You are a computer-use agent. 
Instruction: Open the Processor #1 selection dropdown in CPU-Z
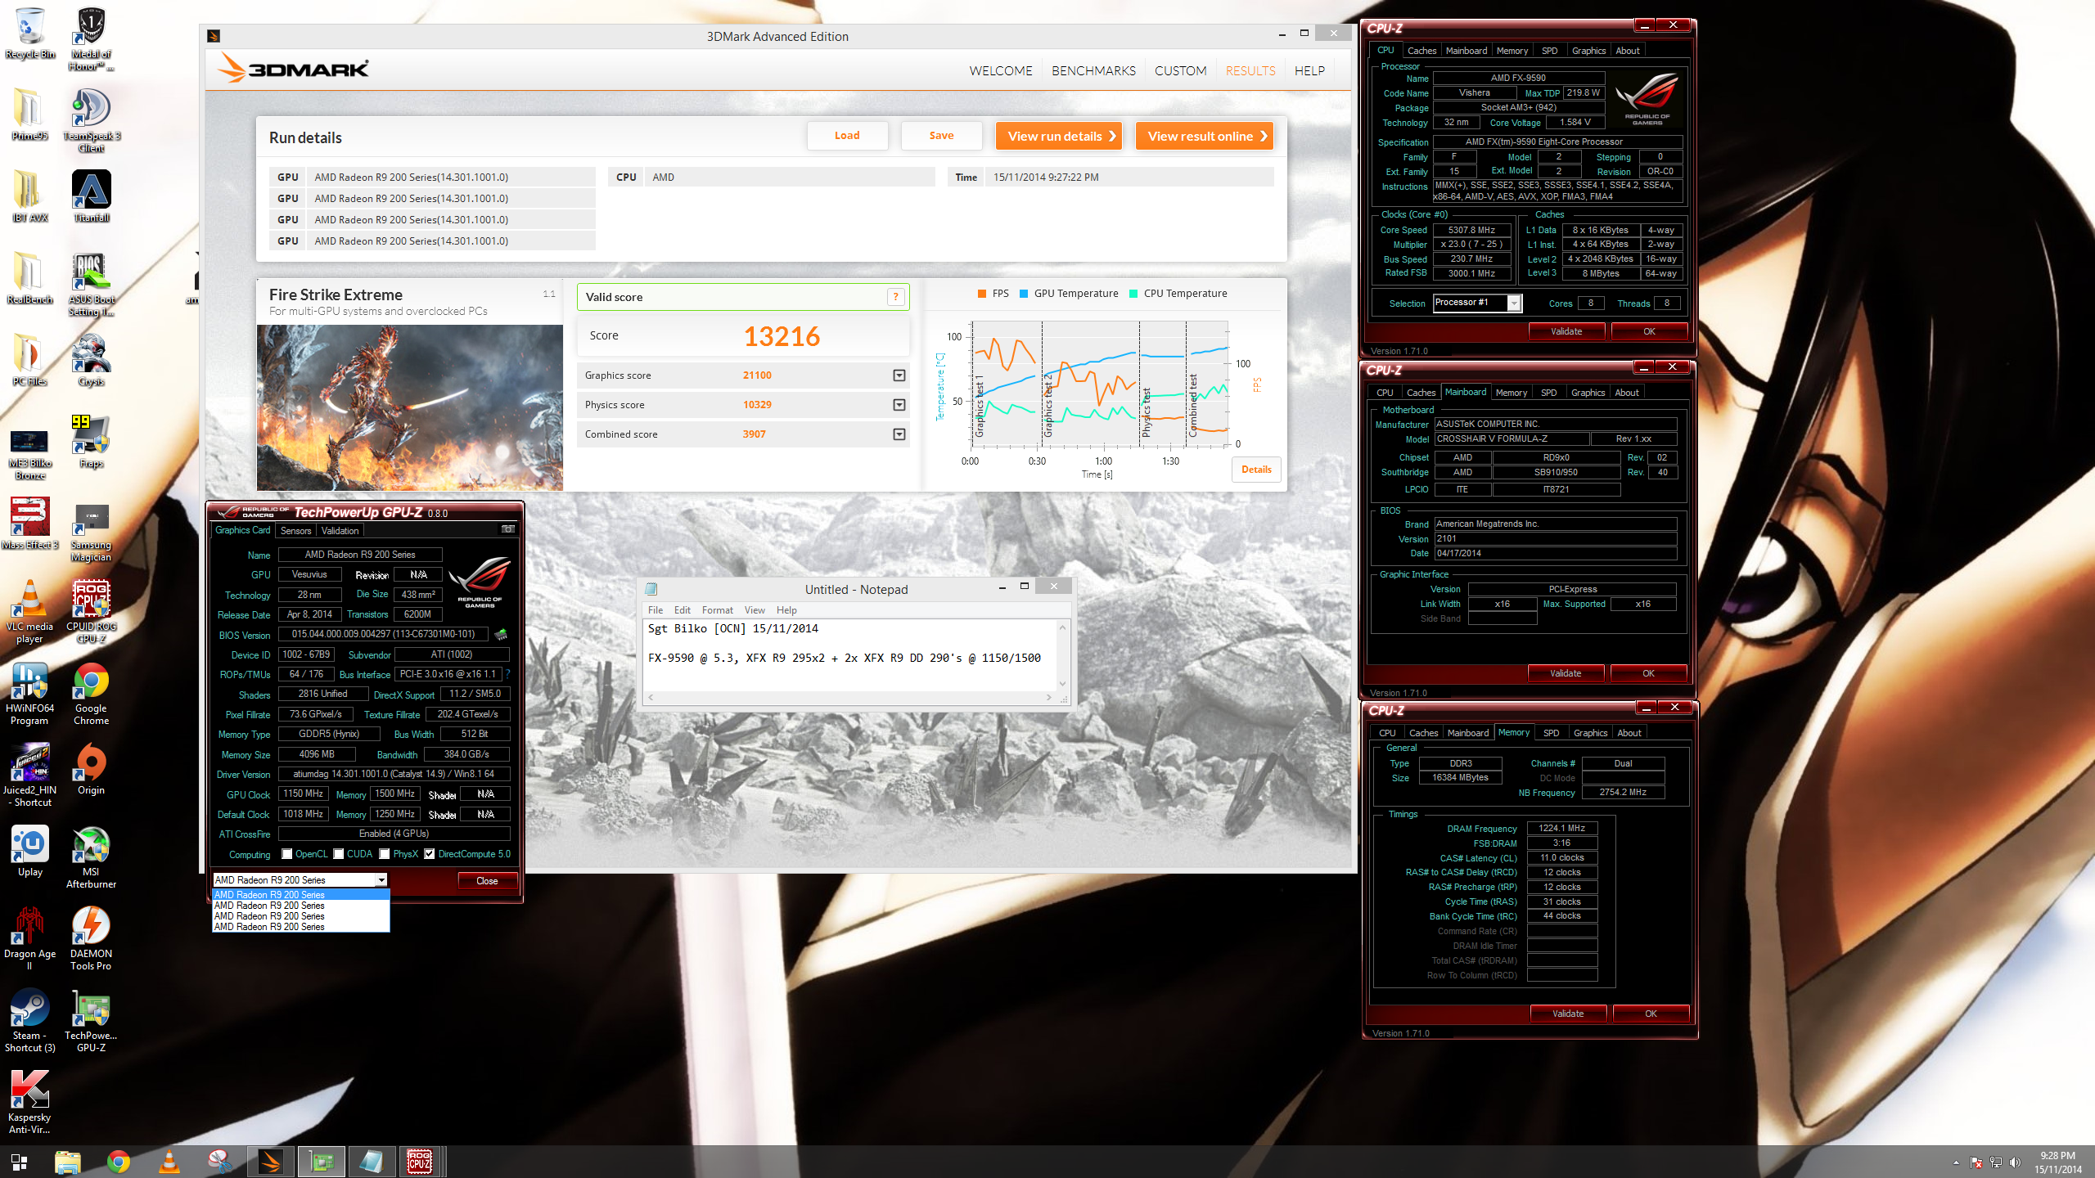[x=1514, y=303]
